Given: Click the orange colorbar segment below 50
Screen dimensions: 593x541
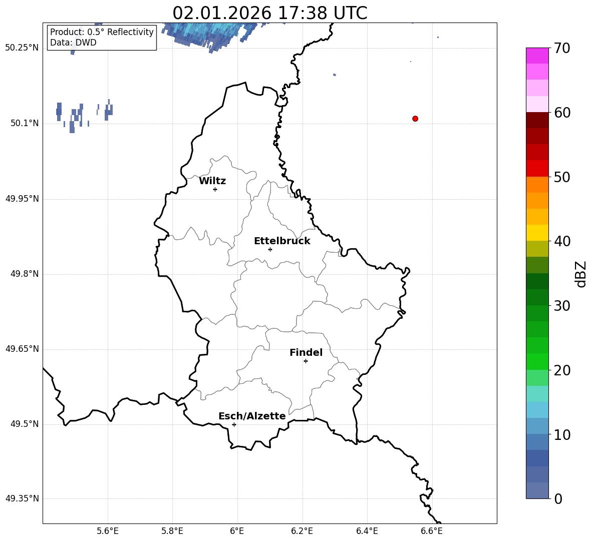Looking at the screenshot, I should (x=537, y=185).
